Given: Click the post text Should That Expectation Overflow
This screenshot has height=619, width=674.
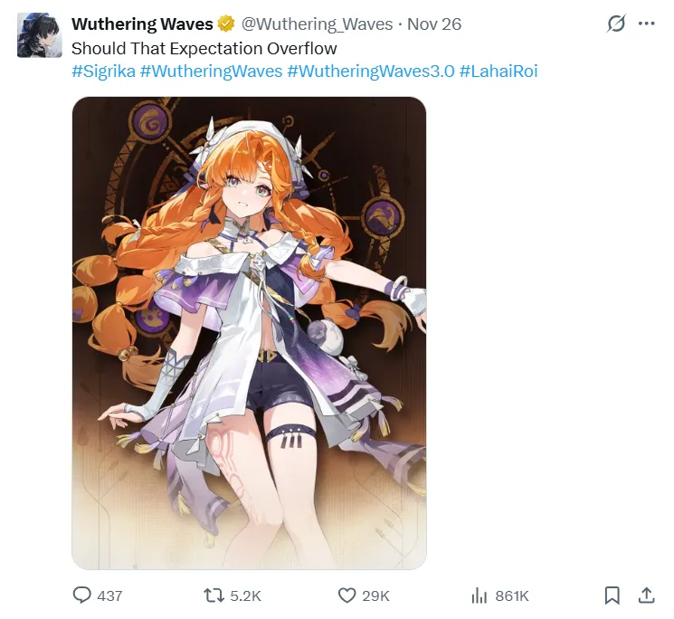Looking at the screenshot, I should 204,49.
